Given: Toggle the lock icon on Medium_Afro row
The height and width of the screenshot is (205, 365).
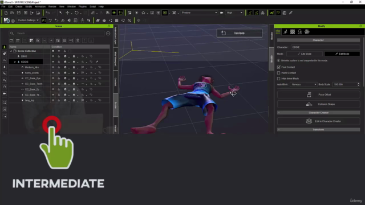Looking at the screenshot, I should point(59,67).
